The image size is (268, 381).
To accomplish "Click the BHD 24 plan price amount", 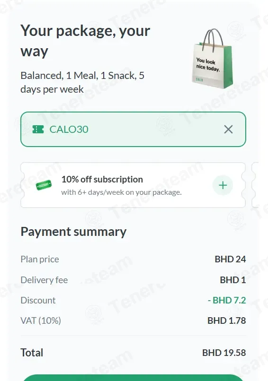I will coord(230,259).
